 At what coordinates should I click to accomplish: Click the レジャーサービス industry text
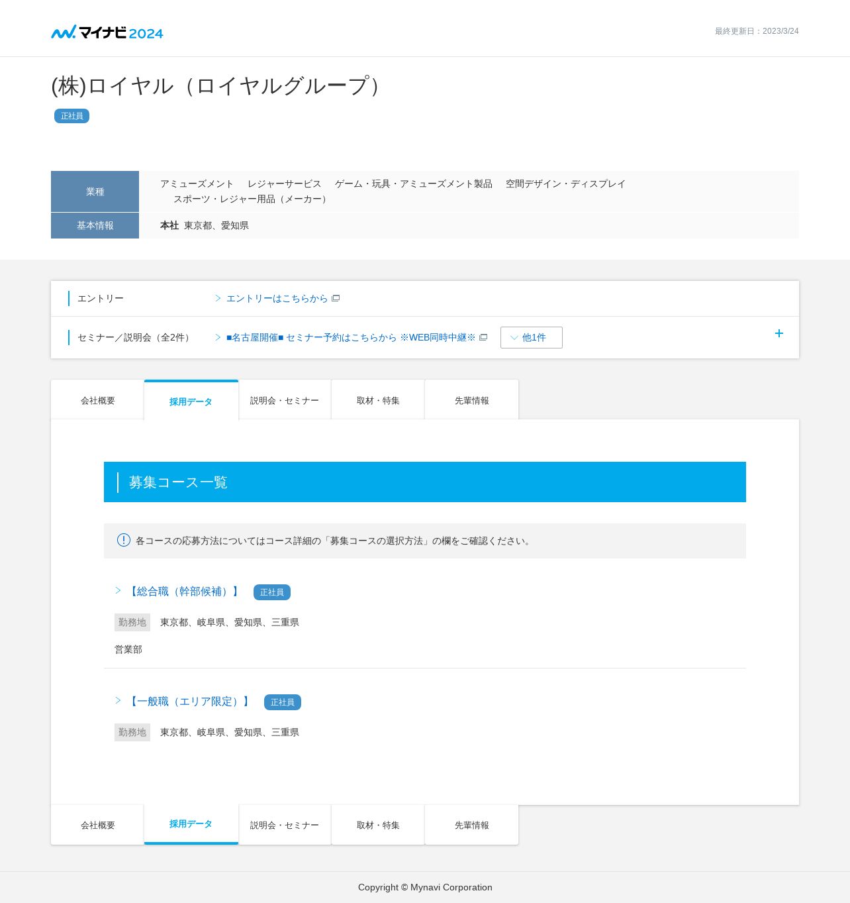(285, 184)
